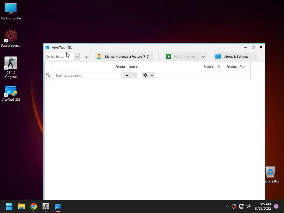Select My Computer desktop icon
This screenshot has width=284, height=213.
11,12
